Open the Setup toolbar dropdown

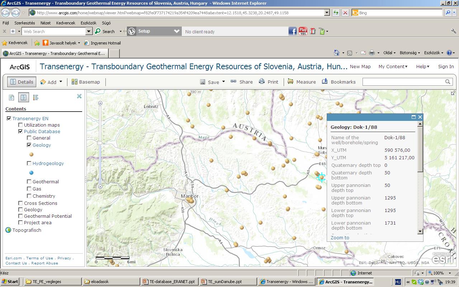pos(176,31)
